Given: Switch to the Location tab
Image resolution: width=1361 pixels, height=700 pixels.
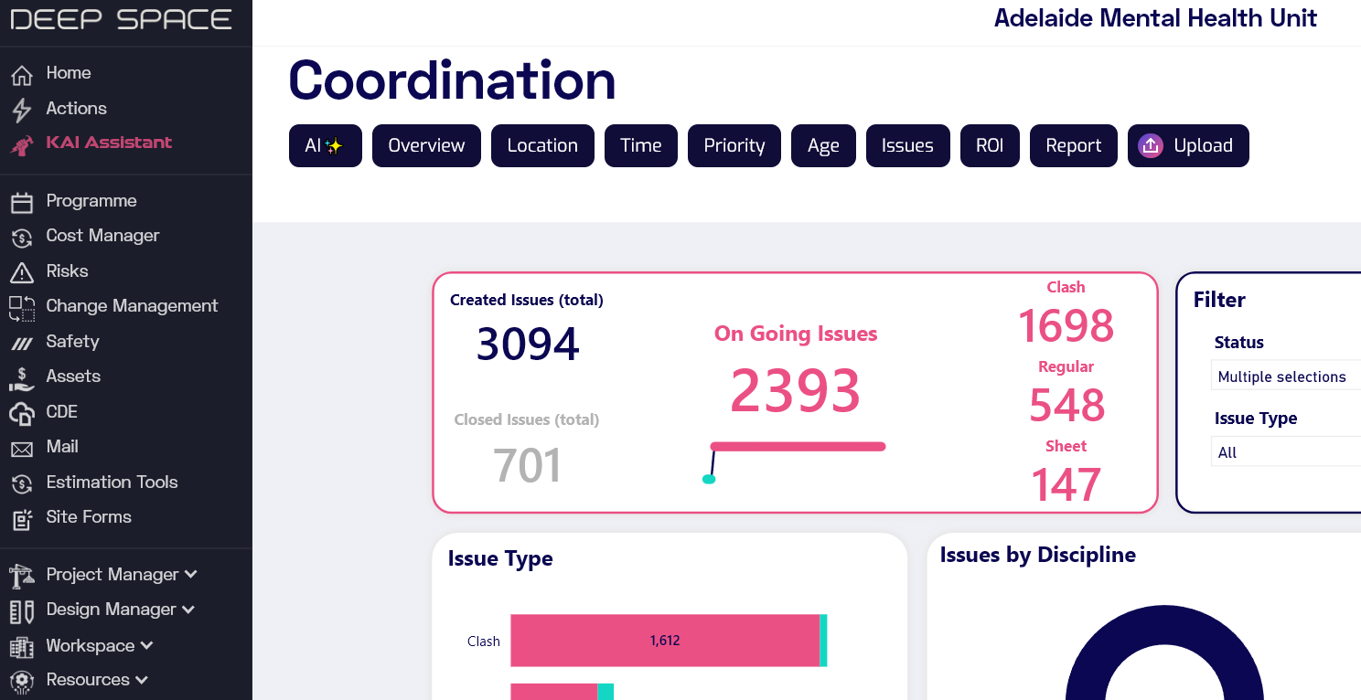Looking at the screenshot, I should tap(542, 145).
